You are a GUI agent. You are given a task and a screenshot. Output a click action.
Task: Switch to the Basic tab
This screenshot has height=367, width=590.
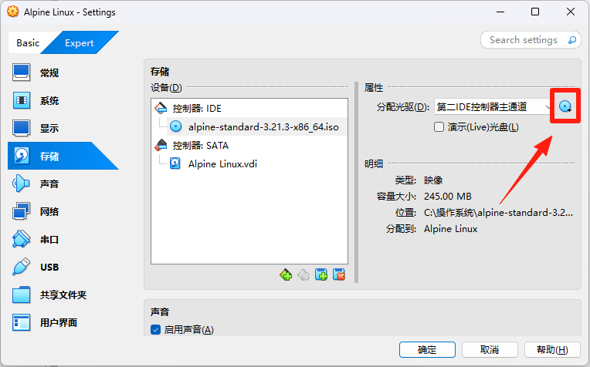point(28,43)
